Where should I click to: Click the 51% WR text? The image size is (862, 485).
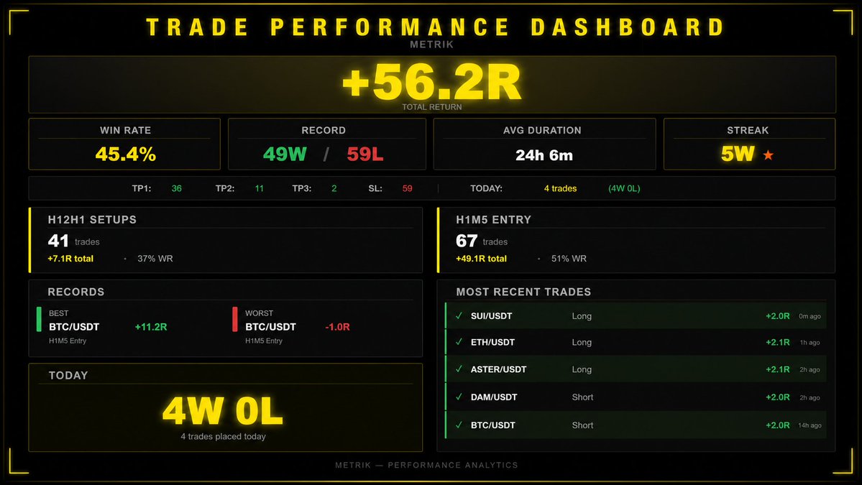click(x=569, y=259)
